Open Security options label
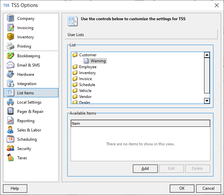 [x=24, y=149]
